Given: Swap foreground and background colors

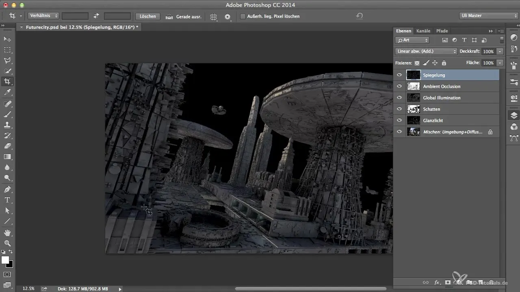Looking at the screenshot, I should coord(11,252).
